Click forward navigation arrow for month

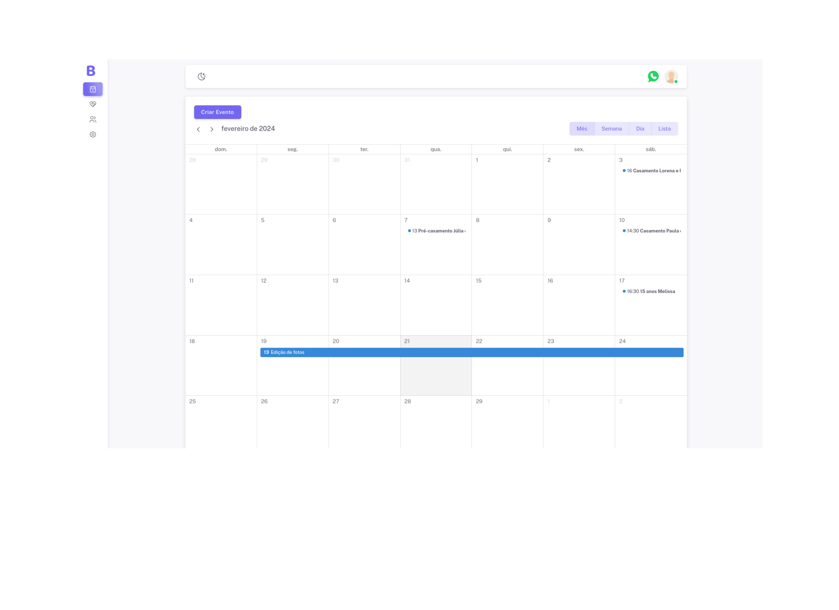point(212,129)
